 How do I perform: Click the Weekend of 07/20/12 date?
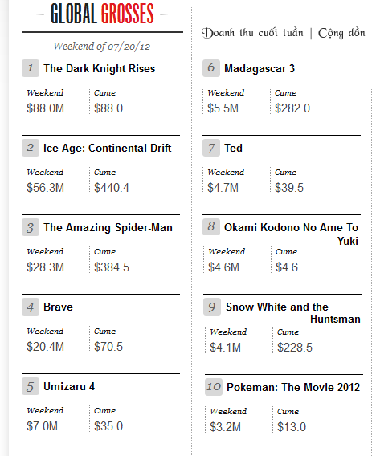coord(101,47)
